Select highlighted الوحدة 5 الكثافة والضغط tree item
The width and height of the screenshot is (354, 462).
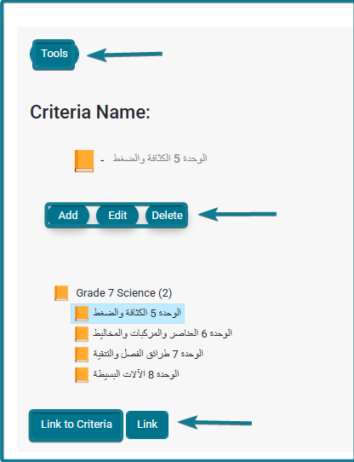[x=128, y=314]
